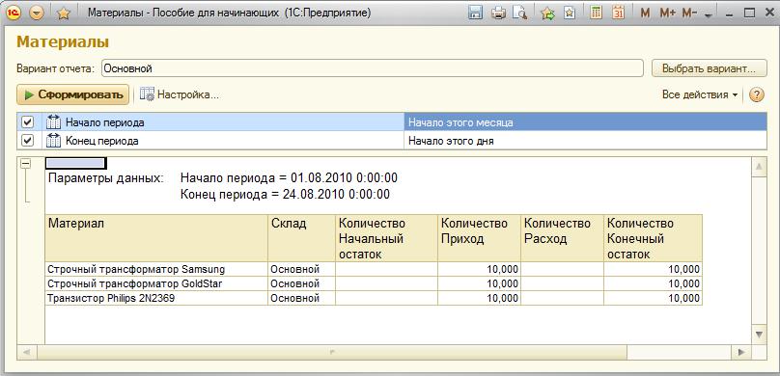Viewport: 780px width, 376px height.
Task: Uncheck the Конец периода checkbox
Action: point(28,141)
